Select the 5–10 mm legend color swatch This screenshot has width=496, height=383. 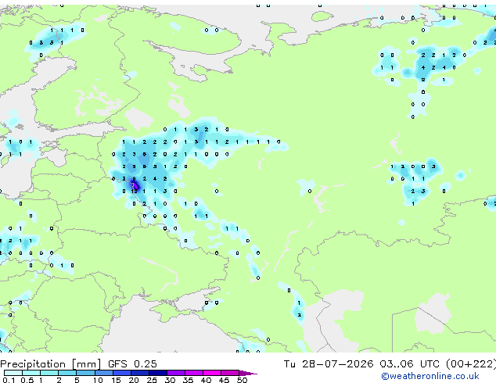click(85, 373)
